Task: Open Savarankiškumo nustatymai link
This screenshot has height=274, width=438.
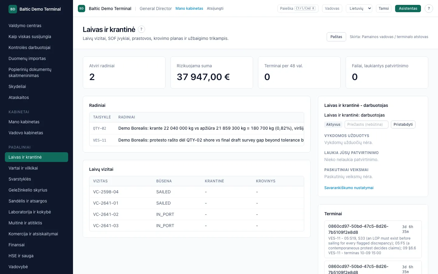Action: tap(349, 188)
